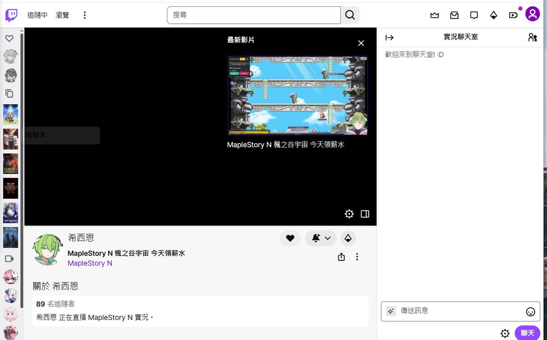The image size is (547, 340).
Task: Open the emoji picker smiley icon
Action: click(531, 312)
